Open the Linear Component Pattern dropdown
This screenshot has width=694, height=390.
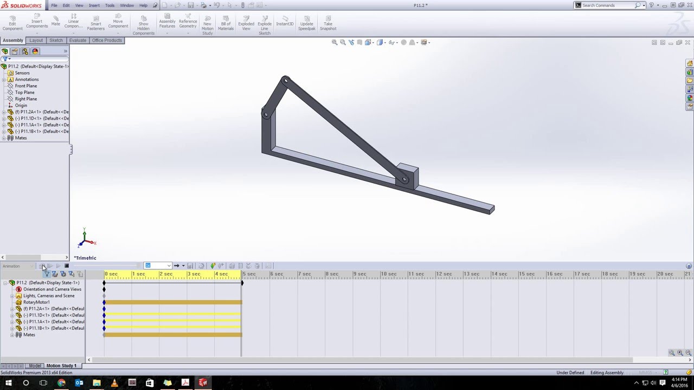73,33
